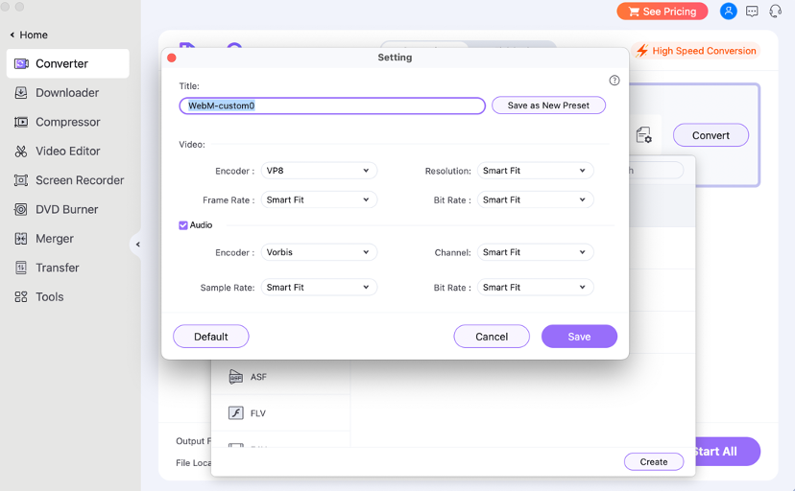Click the Create button
The width and height of the screenshot is (795, 491).
click(x=654, y=461)
